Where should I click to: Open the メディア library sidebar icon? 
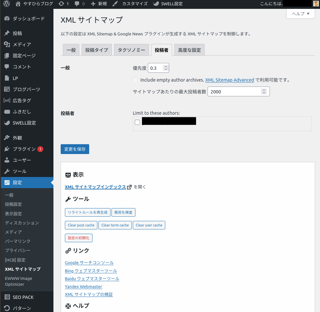pos(7,45)
